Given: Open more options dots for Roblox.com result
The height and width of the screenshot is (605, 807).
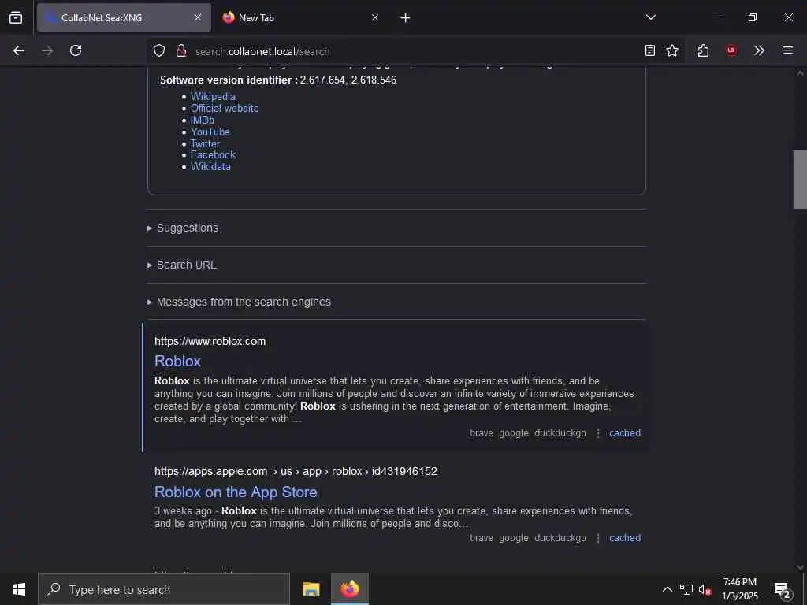Looking at the screenshot, I should tap(598, 434).
